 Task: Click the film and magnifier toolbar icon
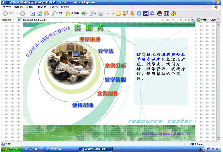point(152,13)
